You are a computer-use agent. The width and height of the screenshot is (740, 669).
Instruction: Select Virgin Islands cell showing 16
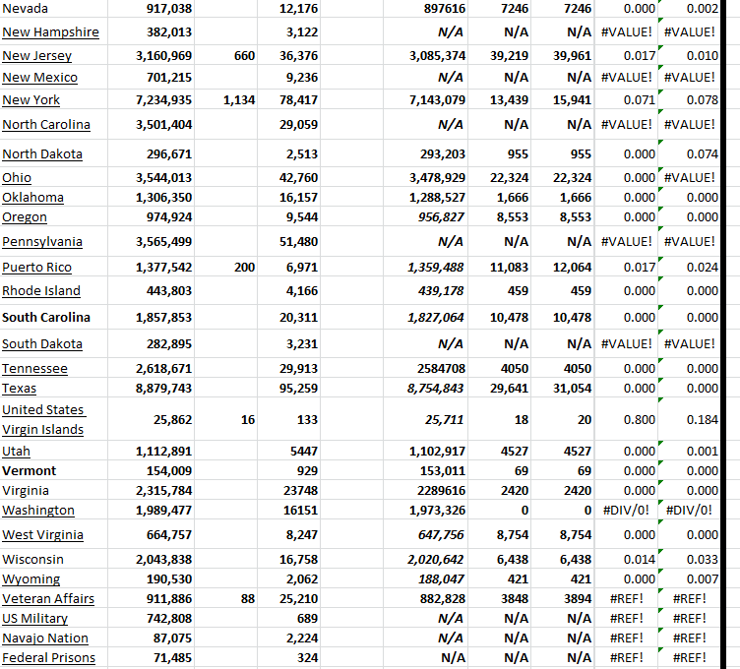(x=225, y=420)
